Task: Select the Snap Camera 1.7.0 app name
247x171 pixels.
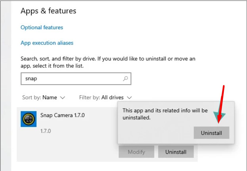Action: 62,115
